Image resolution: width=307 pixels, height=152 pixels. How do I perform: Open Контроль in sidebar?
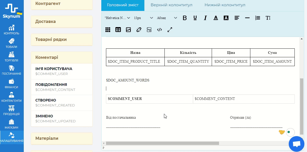click(x=12, y=30)
